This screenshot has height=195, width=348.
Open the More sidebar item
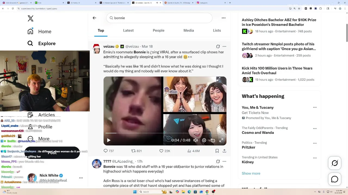point(39,139)
